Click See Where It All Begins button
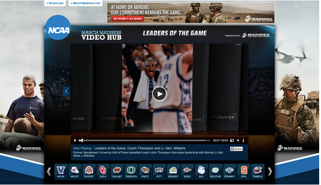The image size is (321, 185). click(x=128, y=19)
